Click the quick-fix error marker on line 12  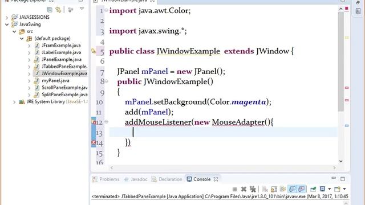pyautogui.click(x=94, y=122)
